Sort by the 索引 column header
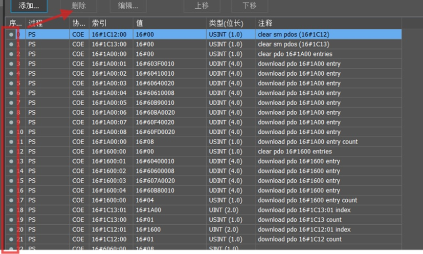 [x=110, y=23]
